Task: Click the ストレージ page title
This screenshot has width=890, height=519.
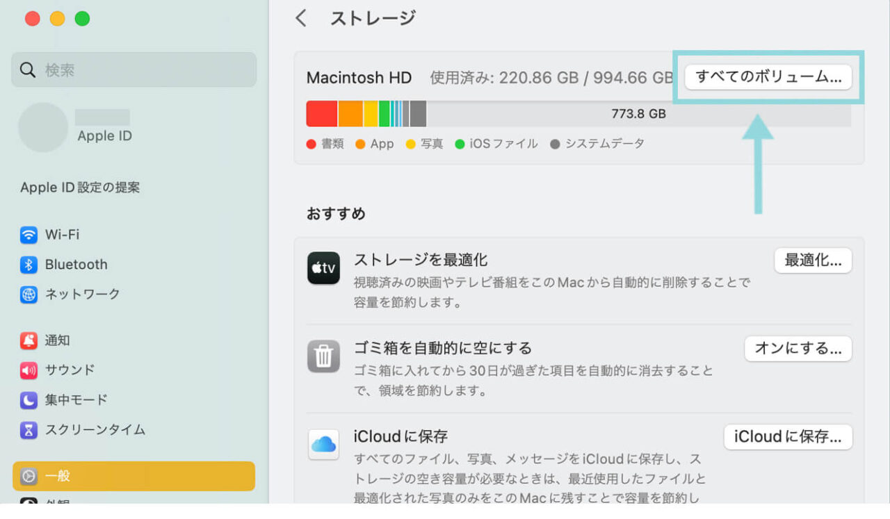Action: pos(373,18)
